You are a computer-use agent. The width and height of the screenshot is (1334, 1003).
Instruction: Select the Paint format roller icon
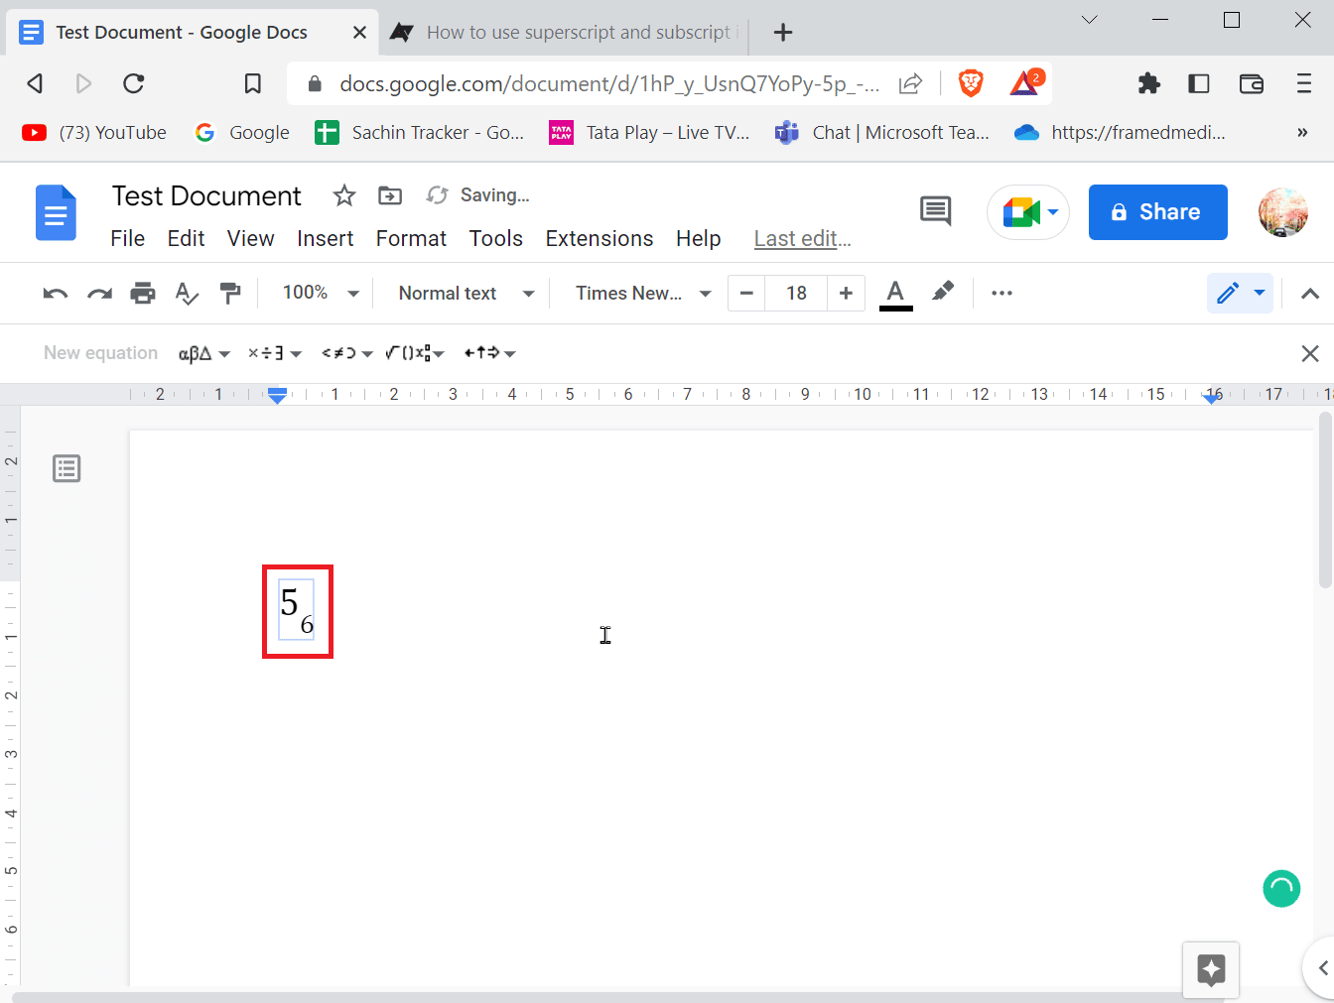[230, 293]
